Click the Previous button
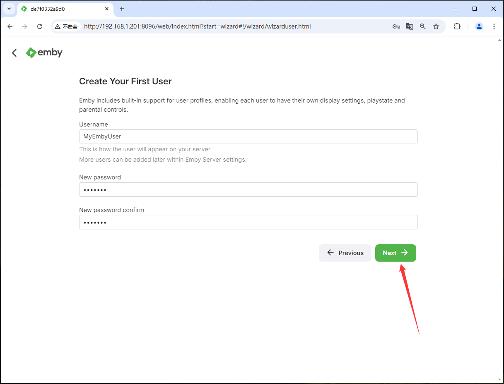This screenshot has height=384, width=504. pyautogui.click(x=345, y=253)
